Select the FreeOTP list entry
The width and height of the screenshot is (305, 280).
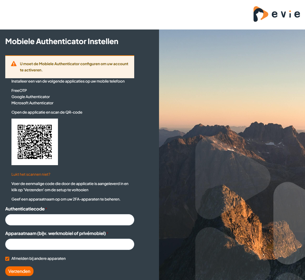[x=19, y=90]
